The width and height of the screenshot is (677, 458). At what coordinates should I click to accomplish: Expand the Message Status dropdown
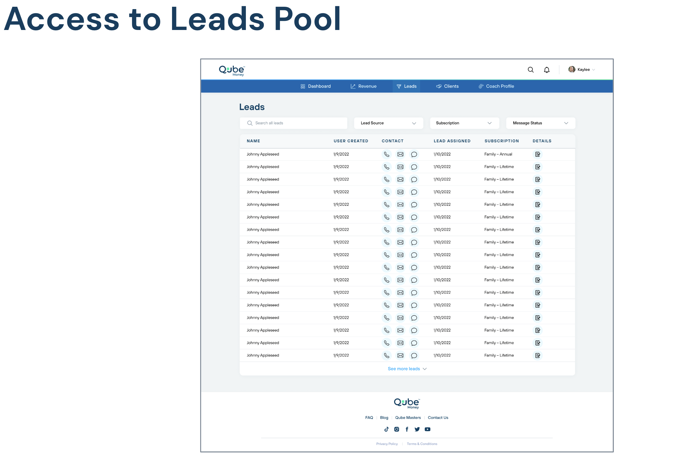(x=541, y=123)
